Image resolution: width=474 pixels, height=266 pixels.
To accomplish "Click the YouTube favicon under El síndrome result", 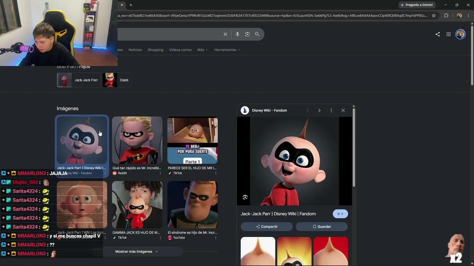I will point(170,238).
